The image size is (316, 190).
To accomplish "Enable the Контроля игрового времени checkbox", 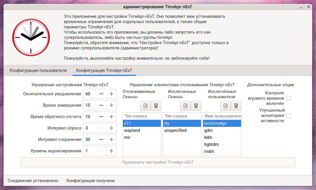I will (x=288, y=98).
